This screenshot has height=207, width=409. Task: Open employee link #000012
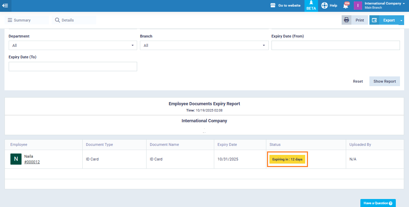click(x=32, y=162)
